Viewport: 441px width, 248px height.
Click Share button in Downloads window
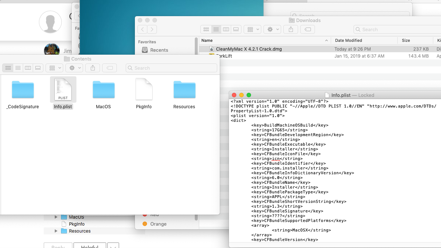[x=291, y=29]
